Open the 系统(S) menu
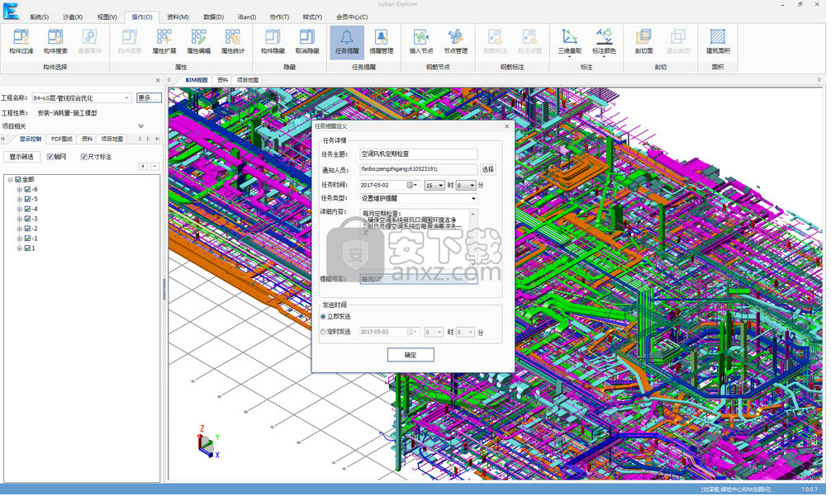 tap(39, 17)
